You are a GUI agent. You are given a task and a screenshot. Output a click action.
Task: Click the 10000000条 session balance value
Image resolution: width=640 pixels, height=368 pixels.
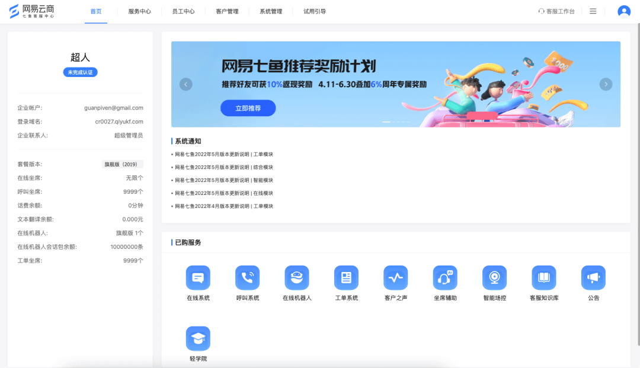coord(127,247)
